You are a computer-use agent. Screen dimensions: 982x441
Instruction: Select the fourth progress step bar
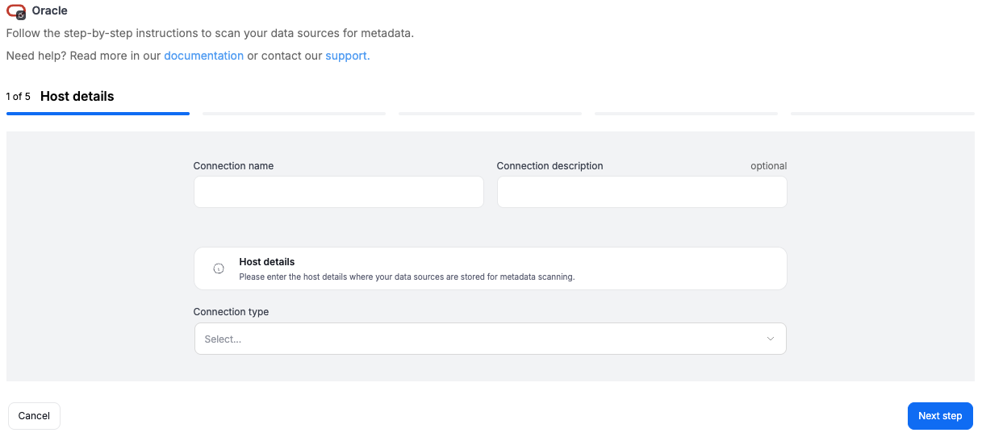[686, 114]
